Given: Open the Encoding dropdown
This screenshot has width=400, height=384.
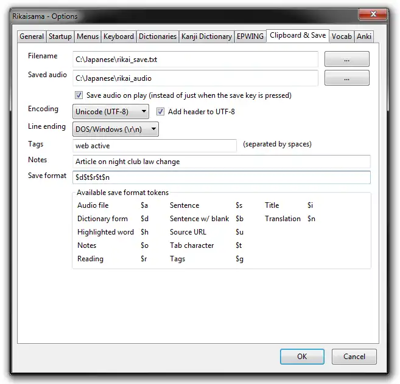Looking at the screenshot, I should [111, 112].
